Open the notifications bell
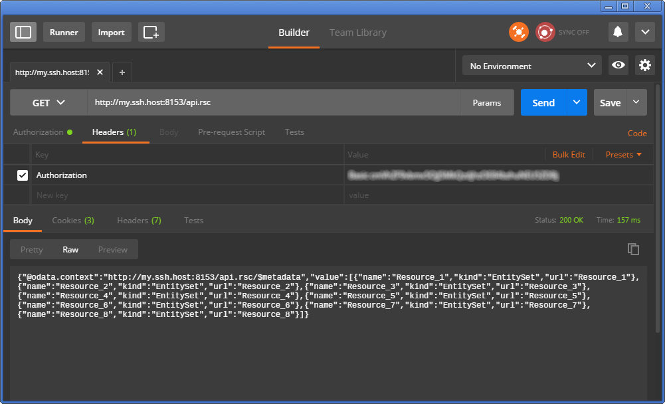 pyautogui.click(x=618, y=32)
